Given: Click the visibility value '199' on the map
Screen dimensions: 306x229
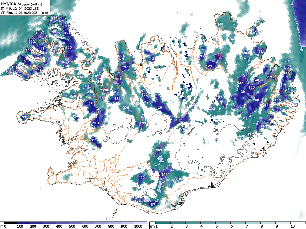Looking at the screenshot, I should click(x=143, y=123).
